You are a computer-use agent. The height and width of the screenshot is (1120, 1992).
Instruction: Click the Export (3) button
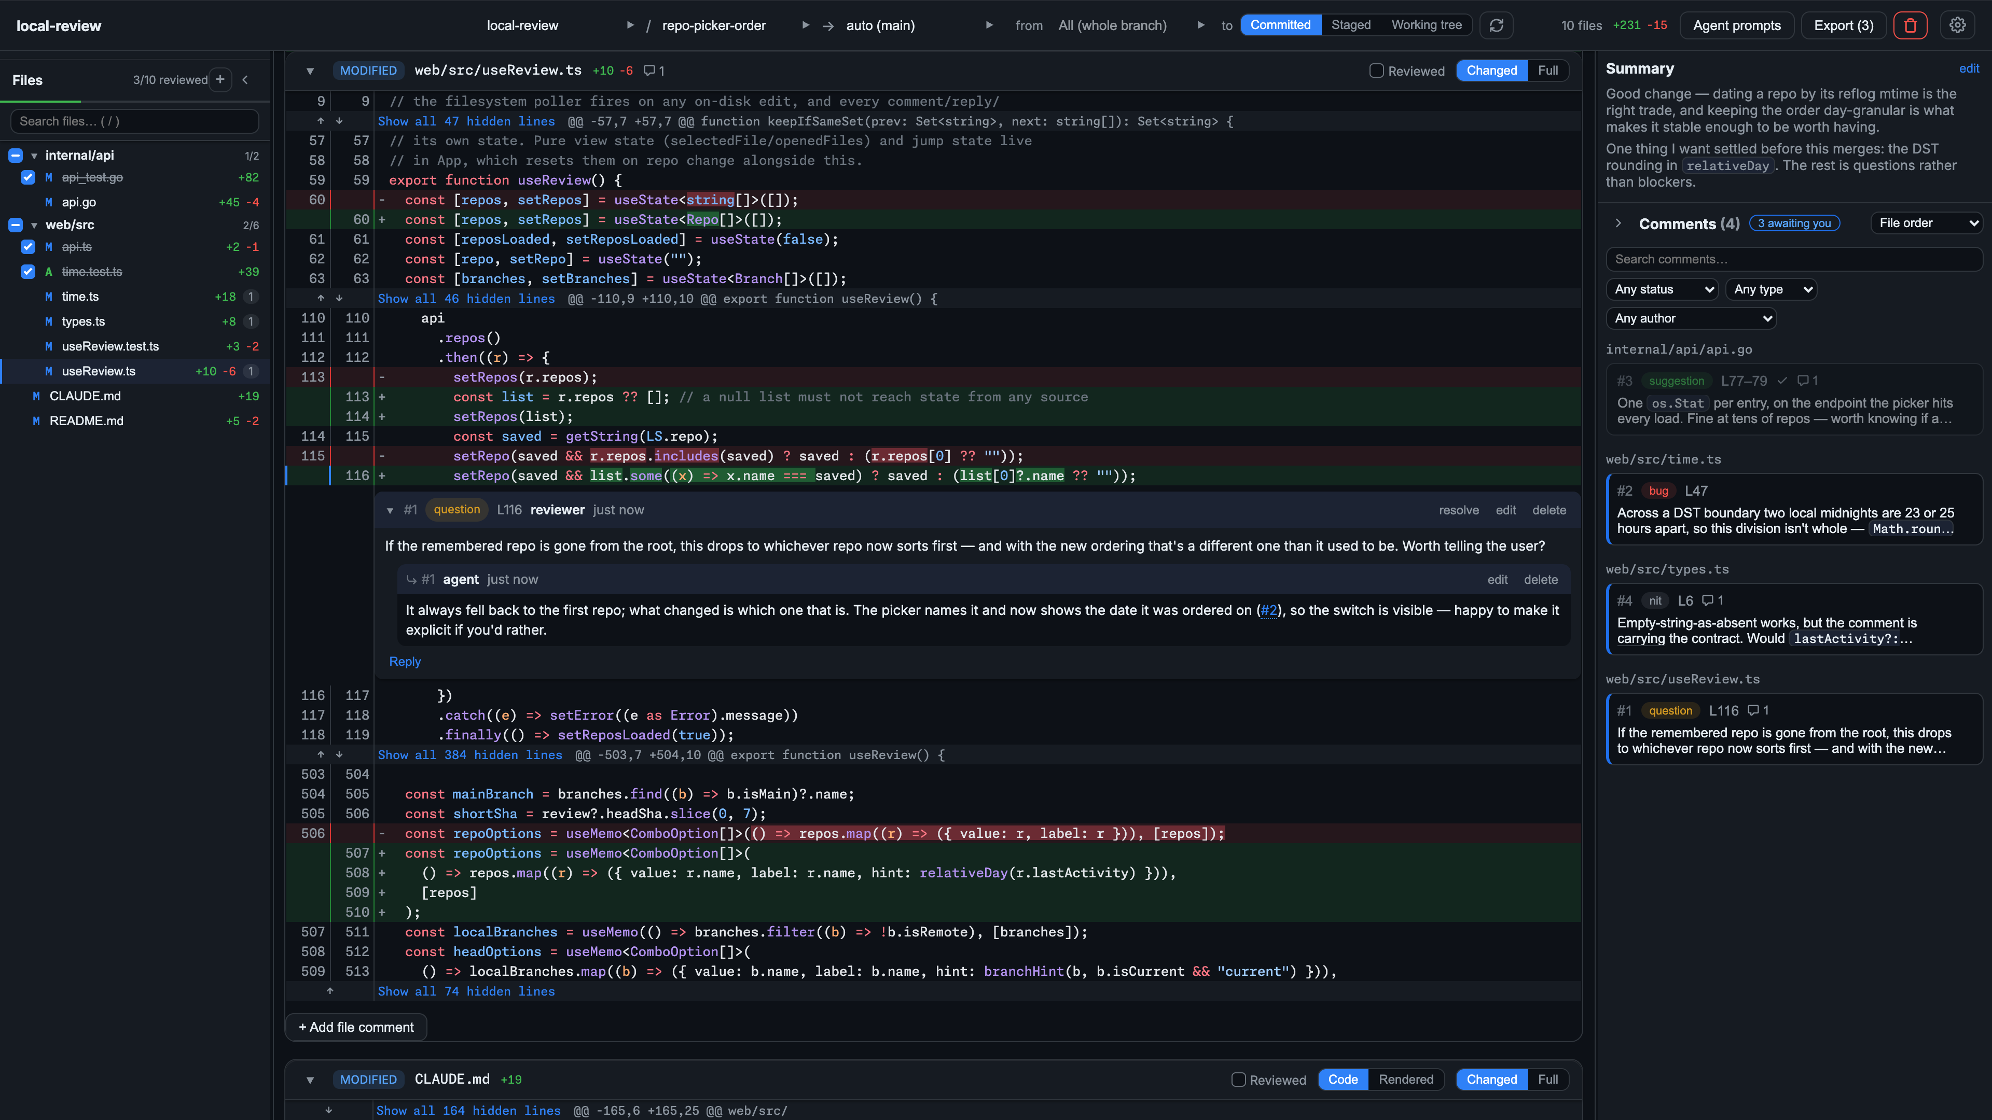(x=1843, y=25)
